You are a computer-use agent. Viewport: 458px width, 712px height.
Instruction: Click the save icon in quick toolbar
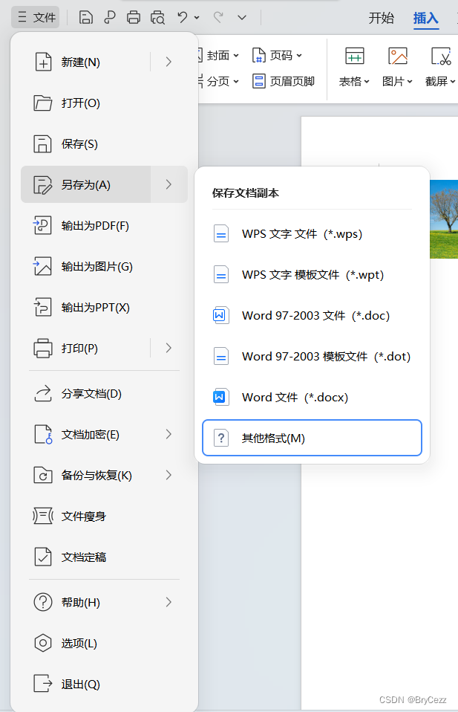[85, 17]
